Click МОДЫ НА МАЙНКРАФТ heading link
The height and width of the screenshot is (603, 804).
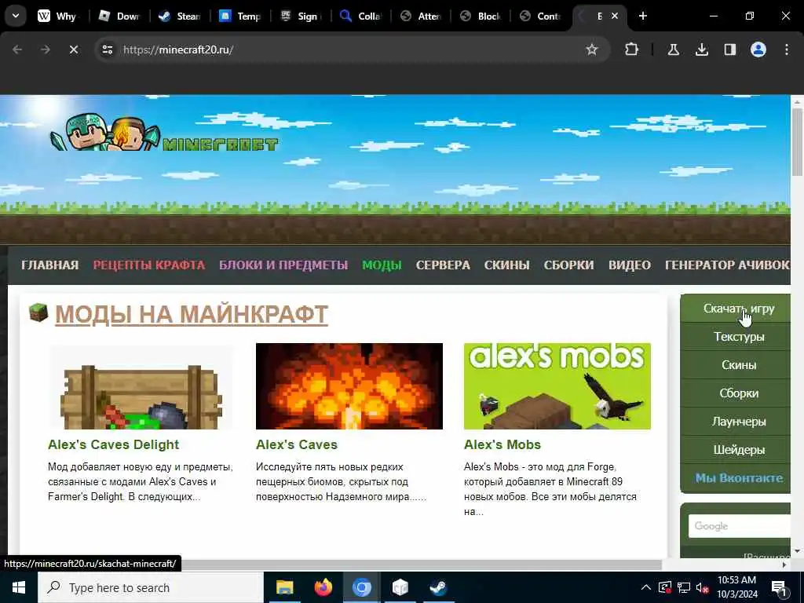pos(192,314)
